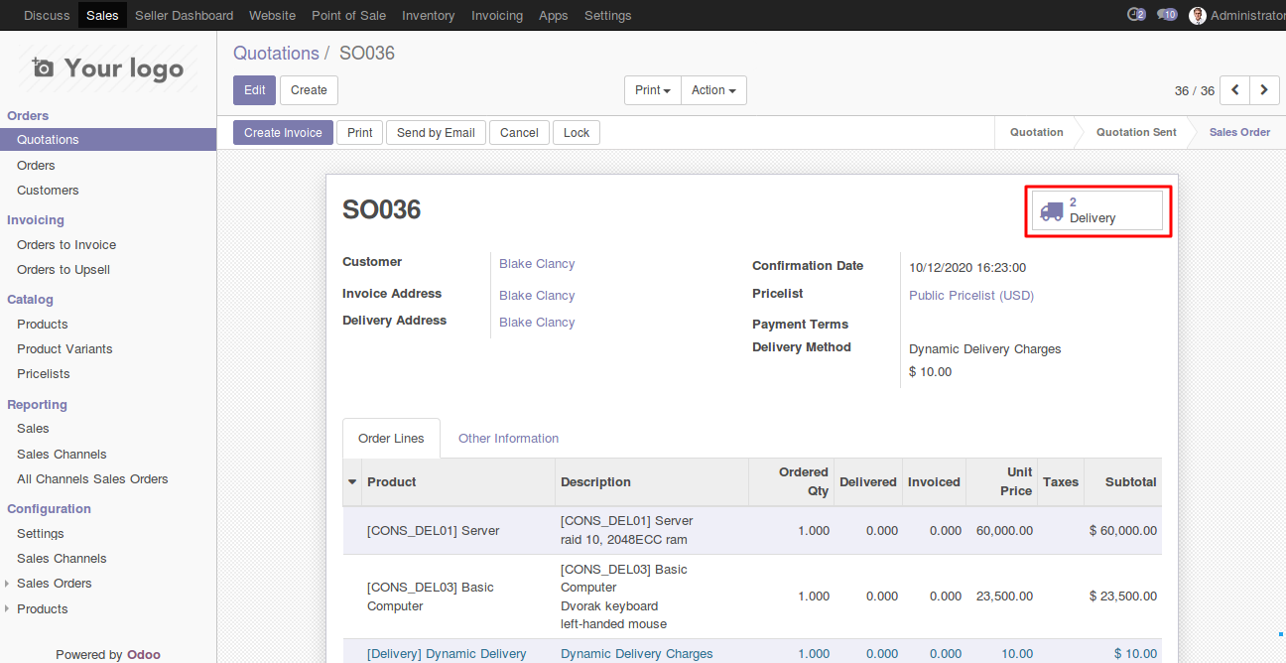Image resolution: width=1286 pixels, height=663 pixels.
Task: Click the Administrator user avatar
Action: click(1198, 15)
